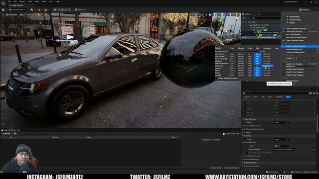Open Reflections Method dropdown
The image size is (319, 179).
click(281, 139)
